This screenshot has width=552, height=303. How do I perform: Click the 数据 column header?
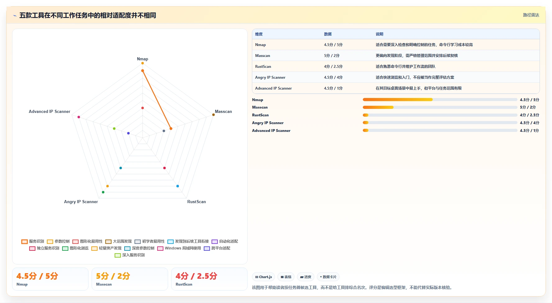[328, 34]
